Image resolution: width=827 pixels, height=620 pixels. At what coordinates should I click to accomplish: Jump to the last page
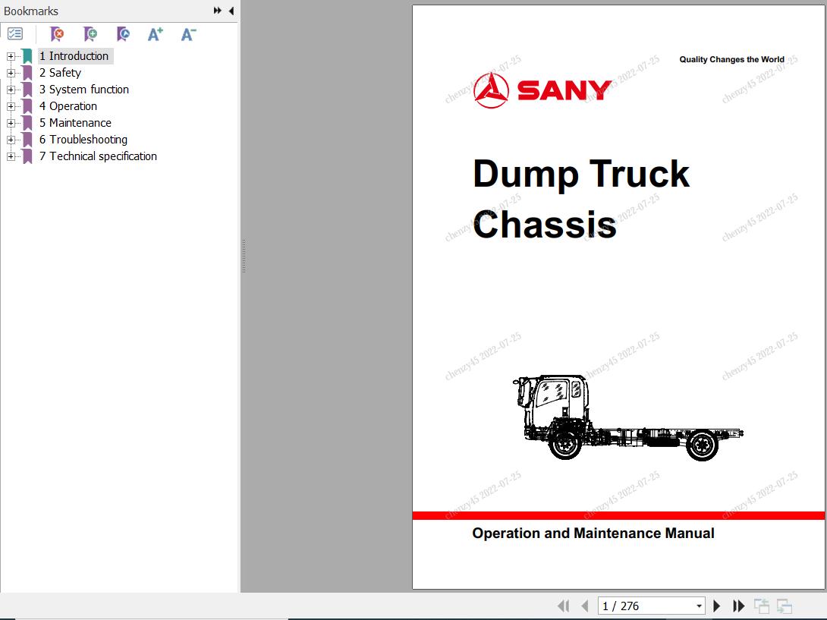click(739, 605)
